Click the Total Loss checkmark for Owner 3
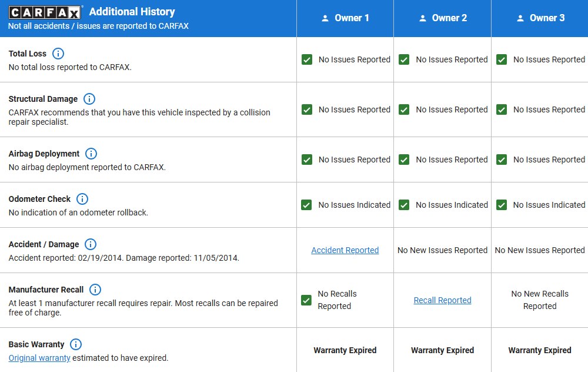The image size is (588, 372). 502,59
